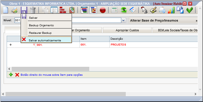Click the hand pressing stamp icon
203x102 pixels.
pyautogui.click(x=144, y=10)
